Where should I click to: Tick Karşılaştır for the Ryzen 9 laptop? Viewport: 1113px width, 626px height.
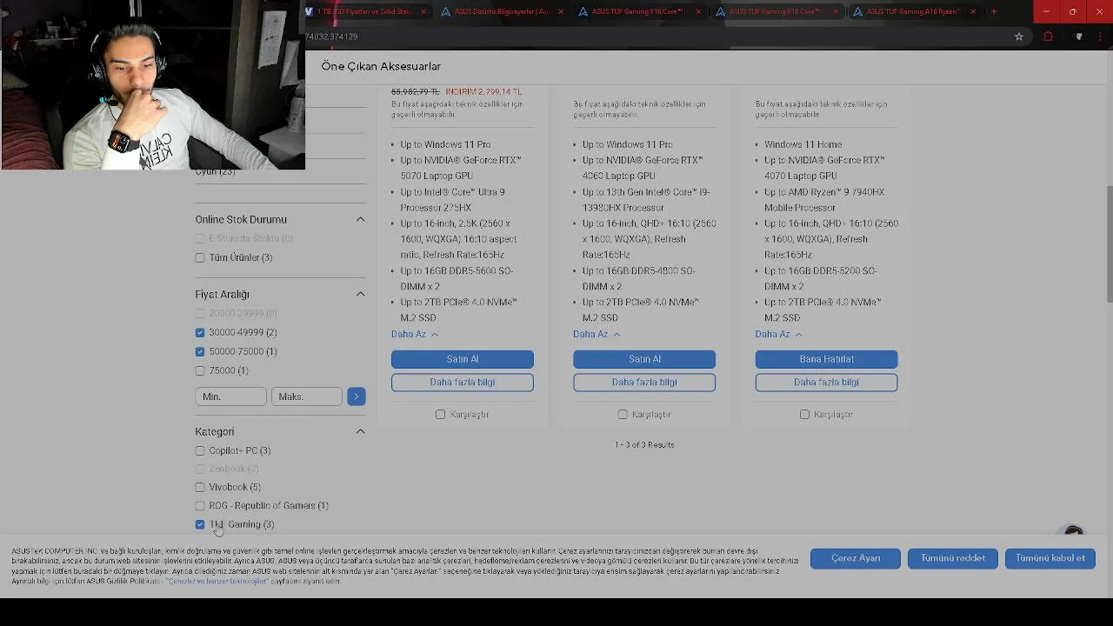804,415
